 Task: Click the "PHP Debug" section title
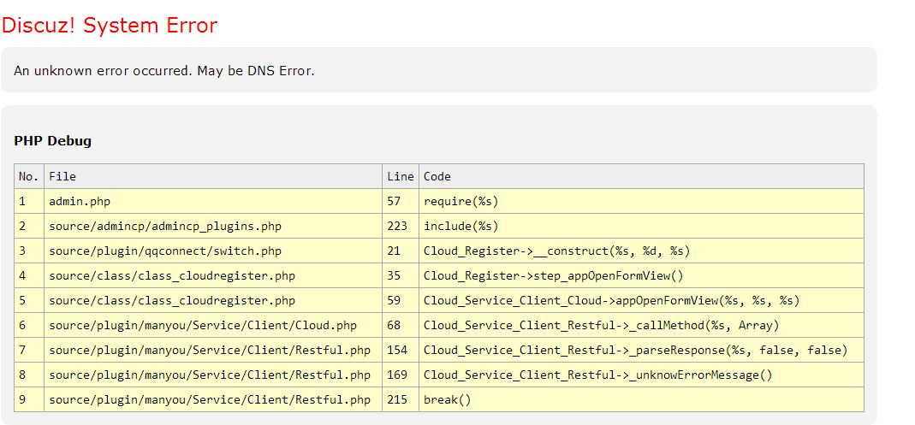click(x=53, y=141)
